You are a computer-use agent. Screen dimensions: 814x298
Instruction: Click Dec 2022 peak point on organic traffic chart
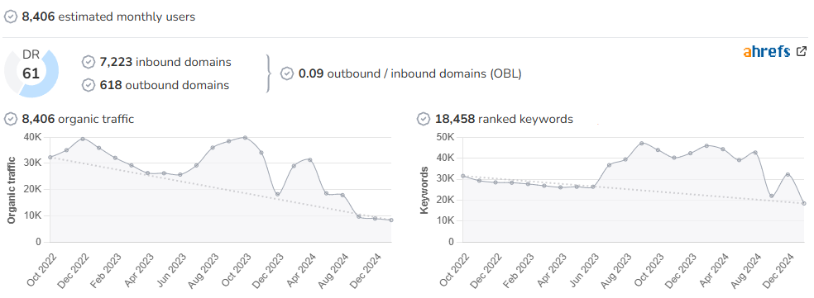pyautogui.click(x=83, y=139)
